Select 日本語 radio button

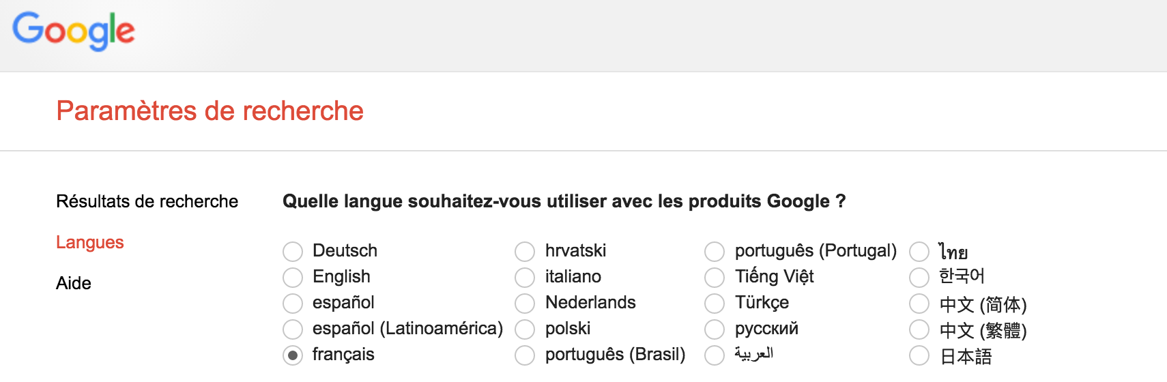(x=919, y=355)
